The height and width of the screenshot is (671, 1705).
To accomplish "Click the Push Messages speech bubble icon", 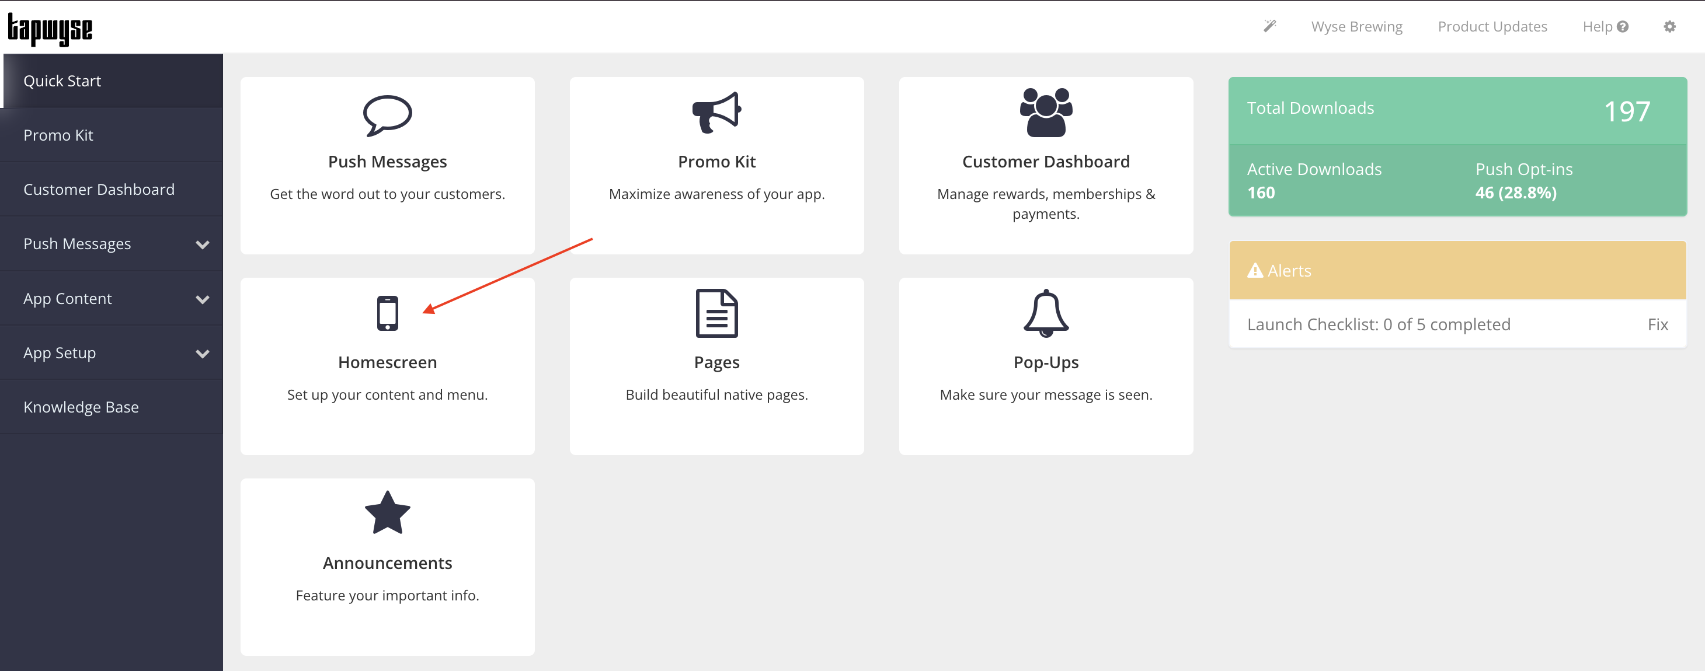I will (x=387, y=115).
